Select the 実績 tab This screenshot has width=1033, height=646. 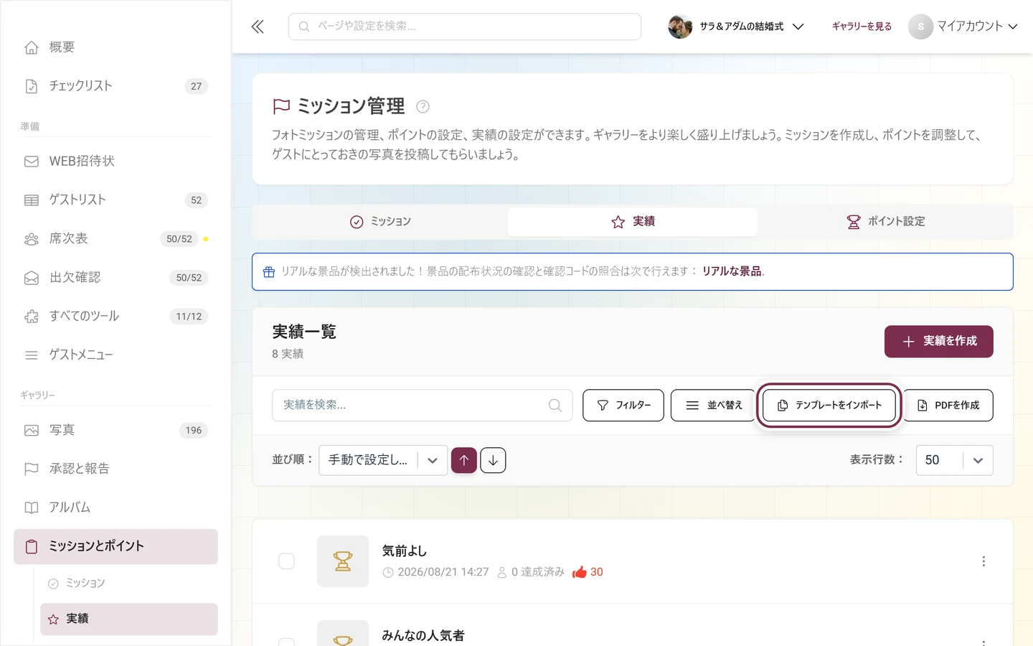tap(633, 222)
